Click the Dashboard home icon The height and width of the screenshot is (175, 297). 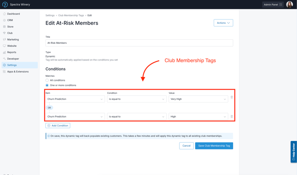(x=4, y=14)
